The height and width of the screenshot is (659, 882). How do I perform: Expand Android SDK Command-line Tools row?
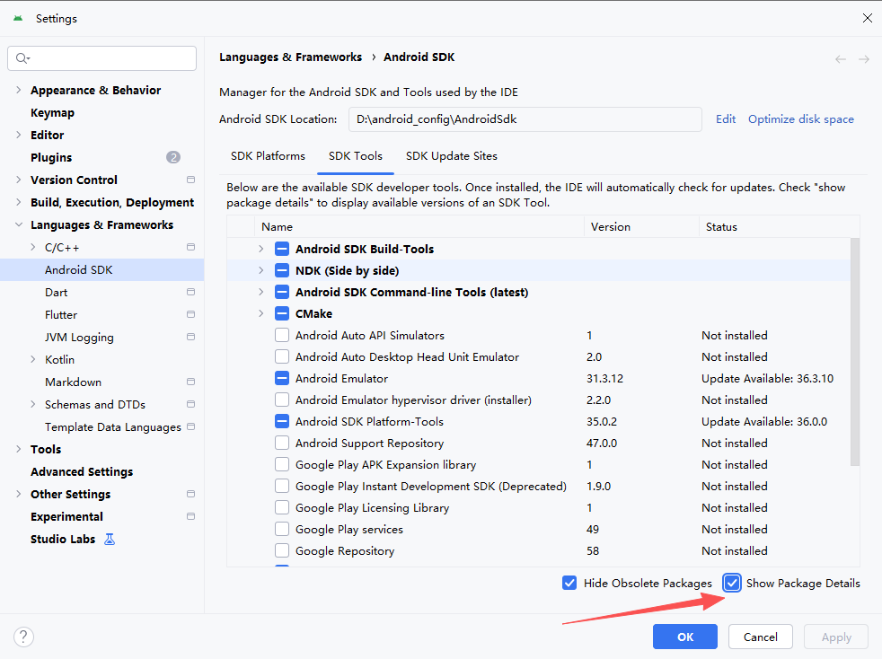point(260,293)
